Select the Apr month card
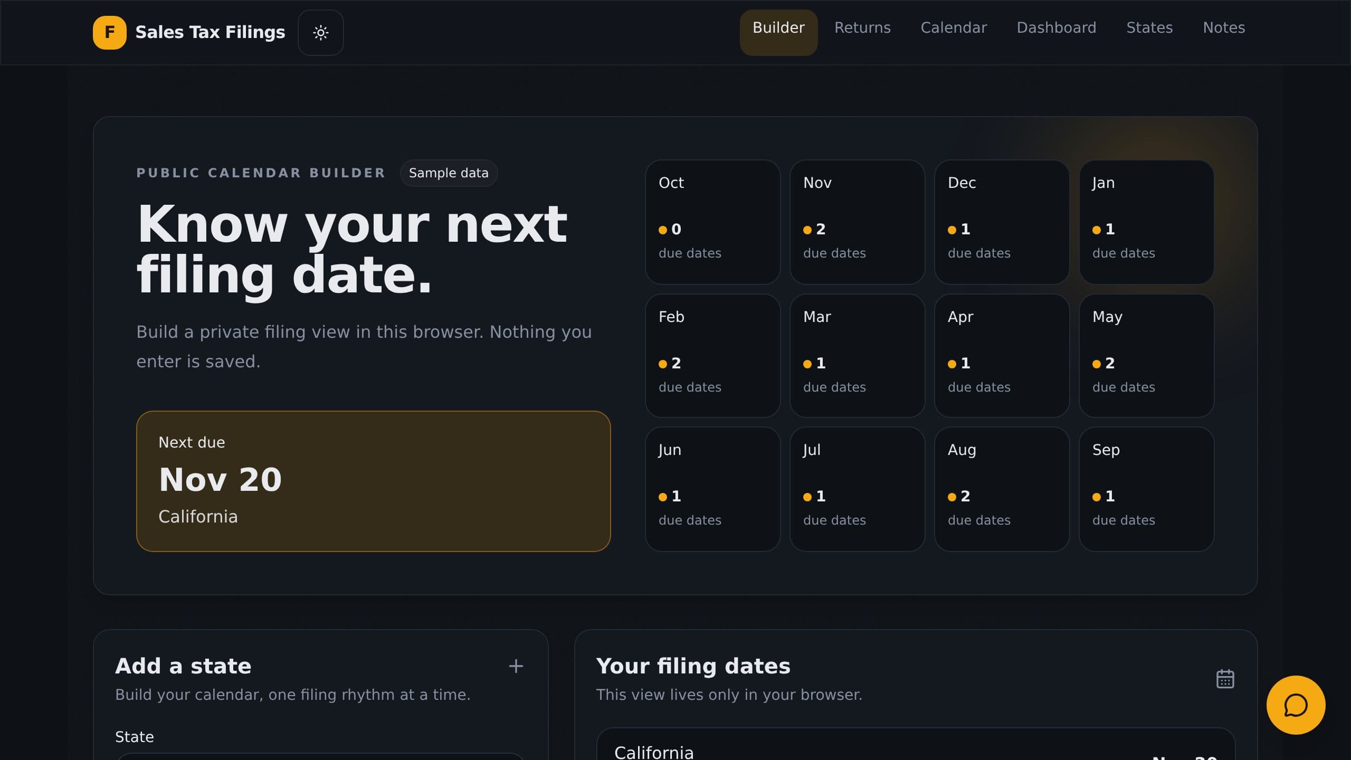This screenshot has height=760, width=1351. [x=1002, y=356]
